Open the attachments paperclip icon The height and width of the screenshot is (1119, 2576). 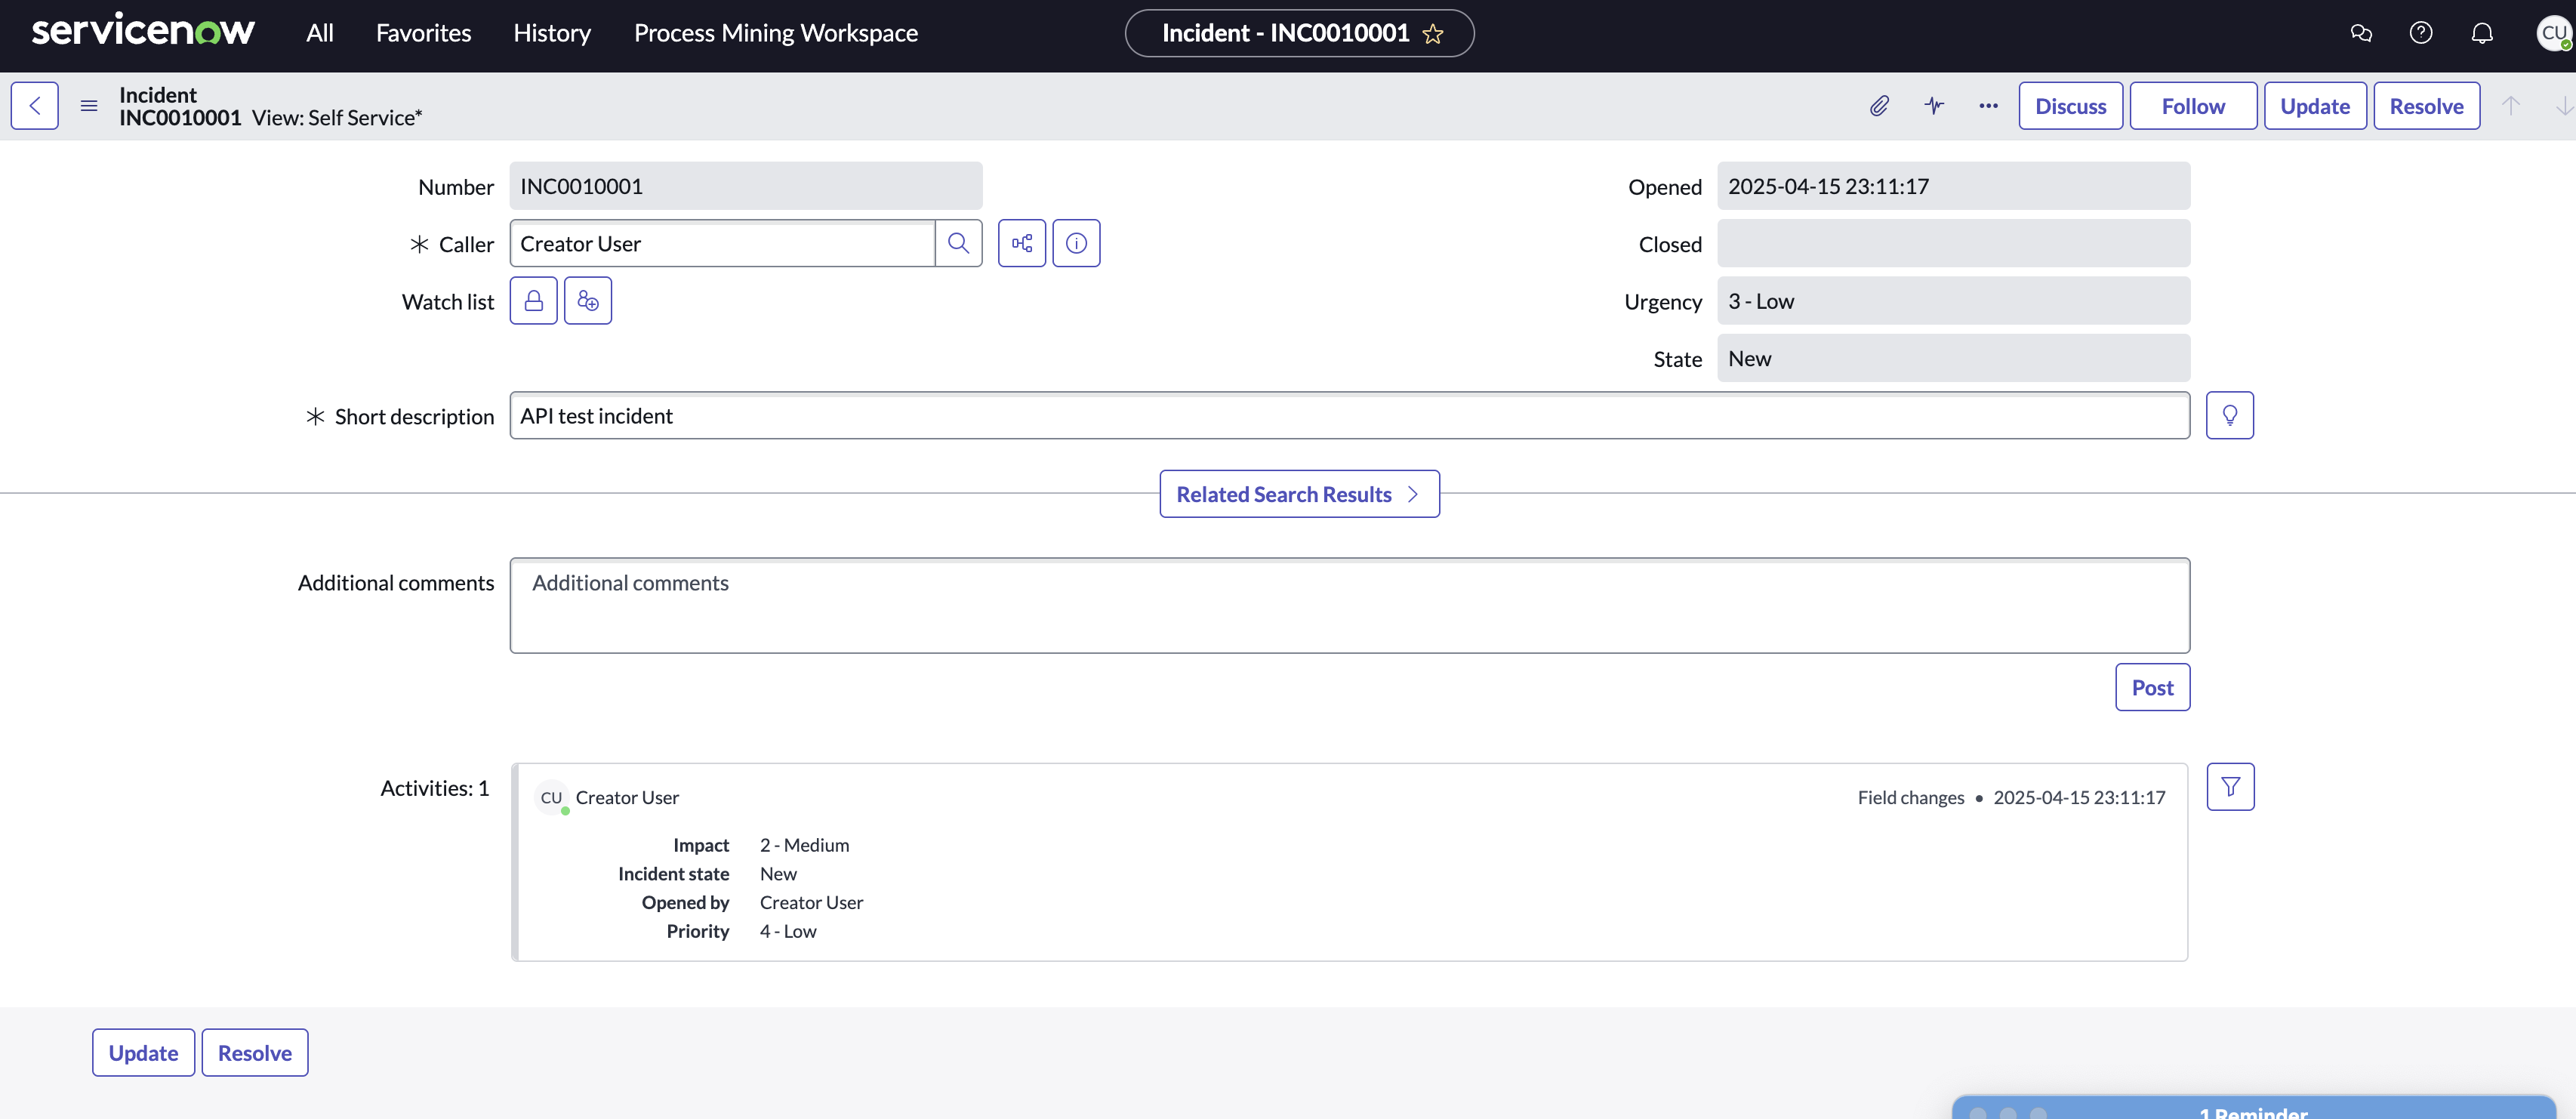pyautogui.click(x=1879, y=106)
